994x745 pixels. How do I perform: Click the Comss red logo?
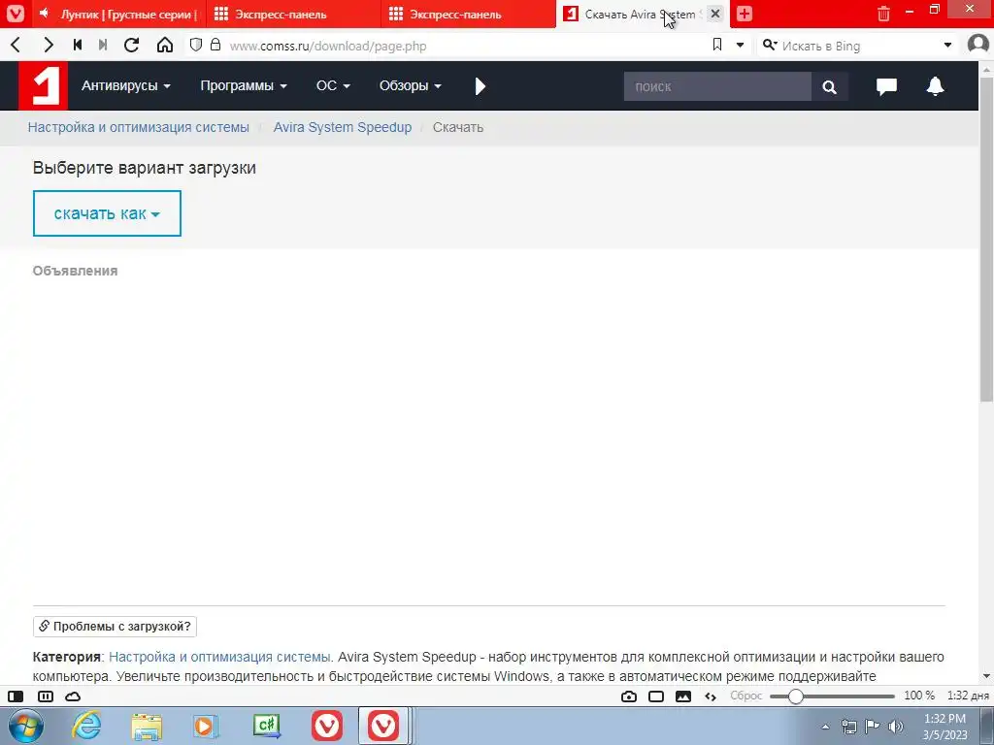43,86
